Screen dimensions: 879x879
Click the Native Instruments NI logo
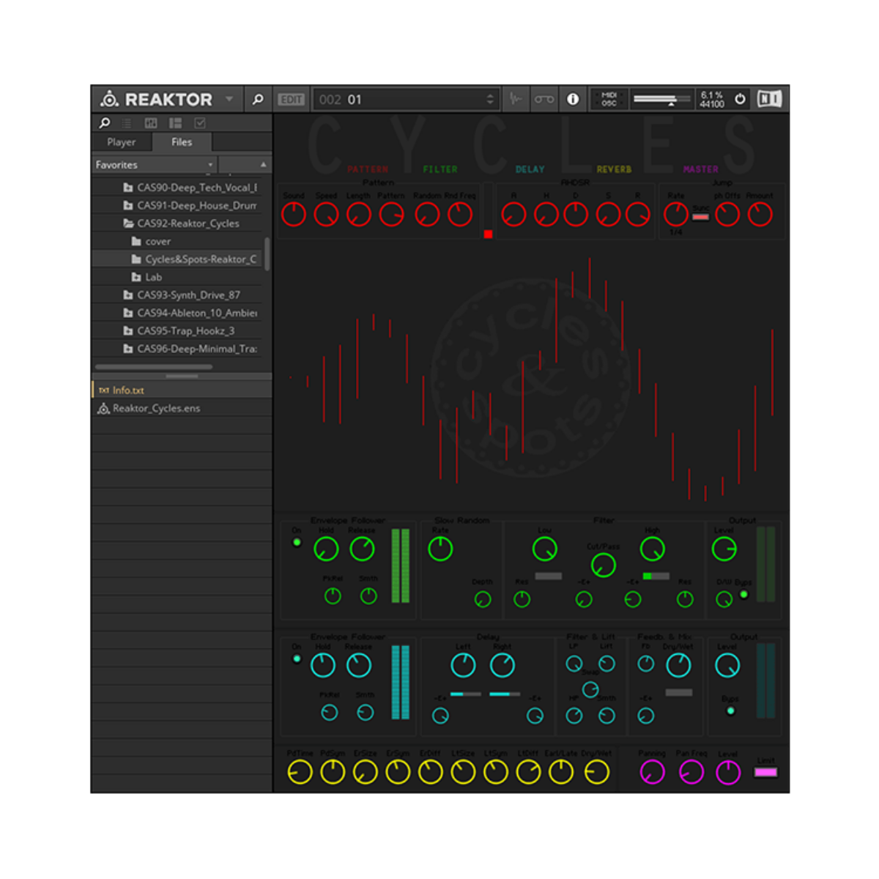tap(769, 99)
